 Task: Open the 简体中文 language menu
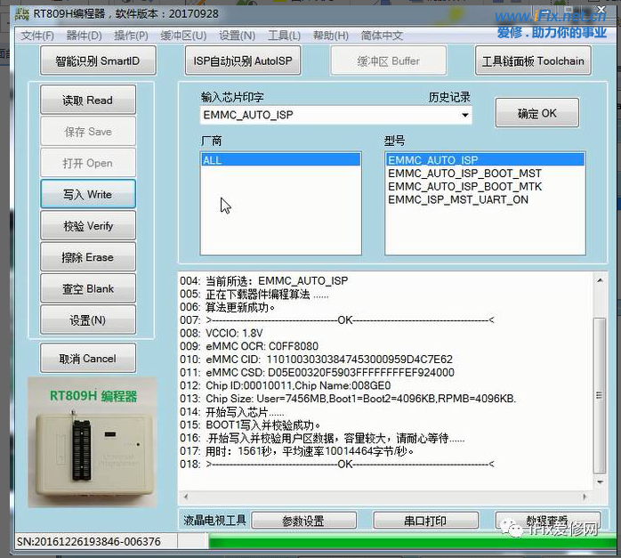[382, 36]
